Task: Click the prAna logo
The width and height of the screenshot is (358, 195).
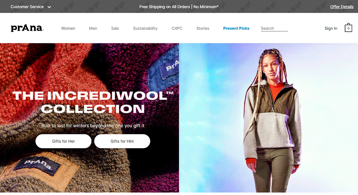Action: [27, 28]
